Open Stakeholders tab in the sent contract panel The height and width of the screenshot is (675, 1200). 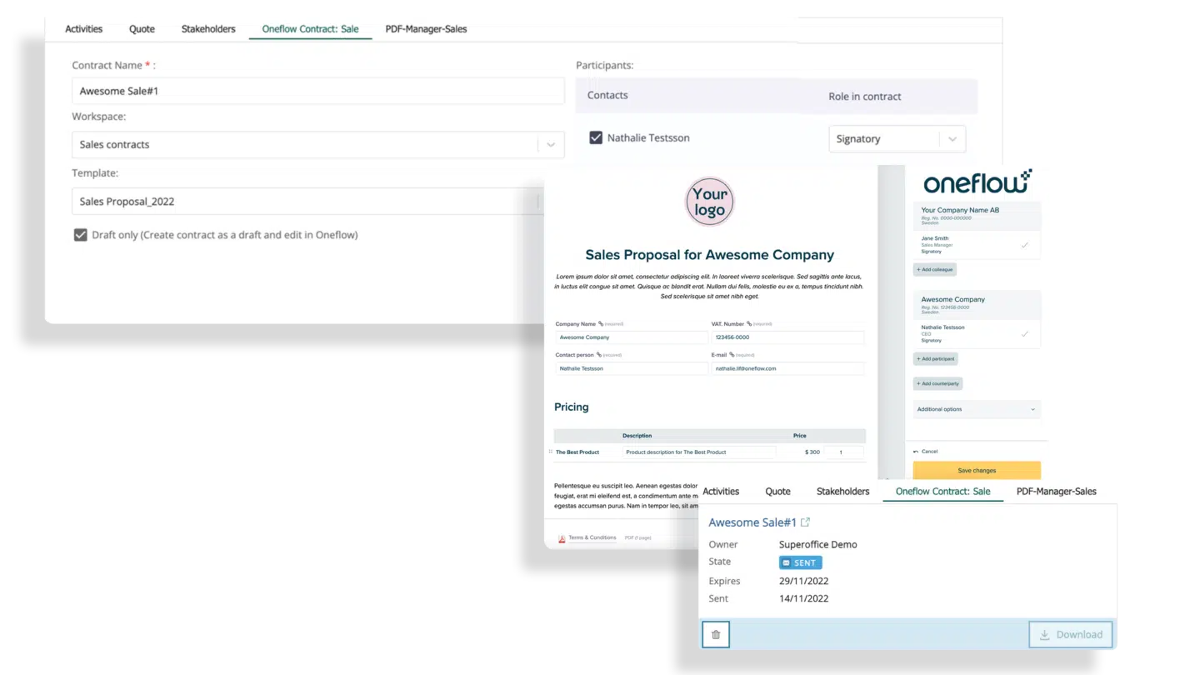pos(842,492)
